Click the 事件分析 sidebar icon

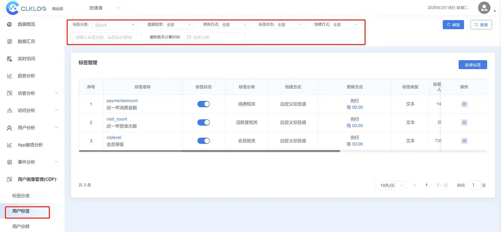tap(10, 162)
